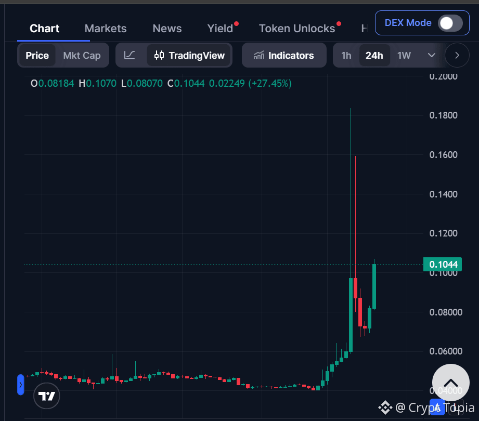Click the scroll-to-top round button
479x421 pixels.
(450, 383)
